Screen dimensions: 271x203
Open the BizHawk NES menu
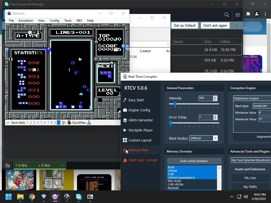tap(79, 21)
